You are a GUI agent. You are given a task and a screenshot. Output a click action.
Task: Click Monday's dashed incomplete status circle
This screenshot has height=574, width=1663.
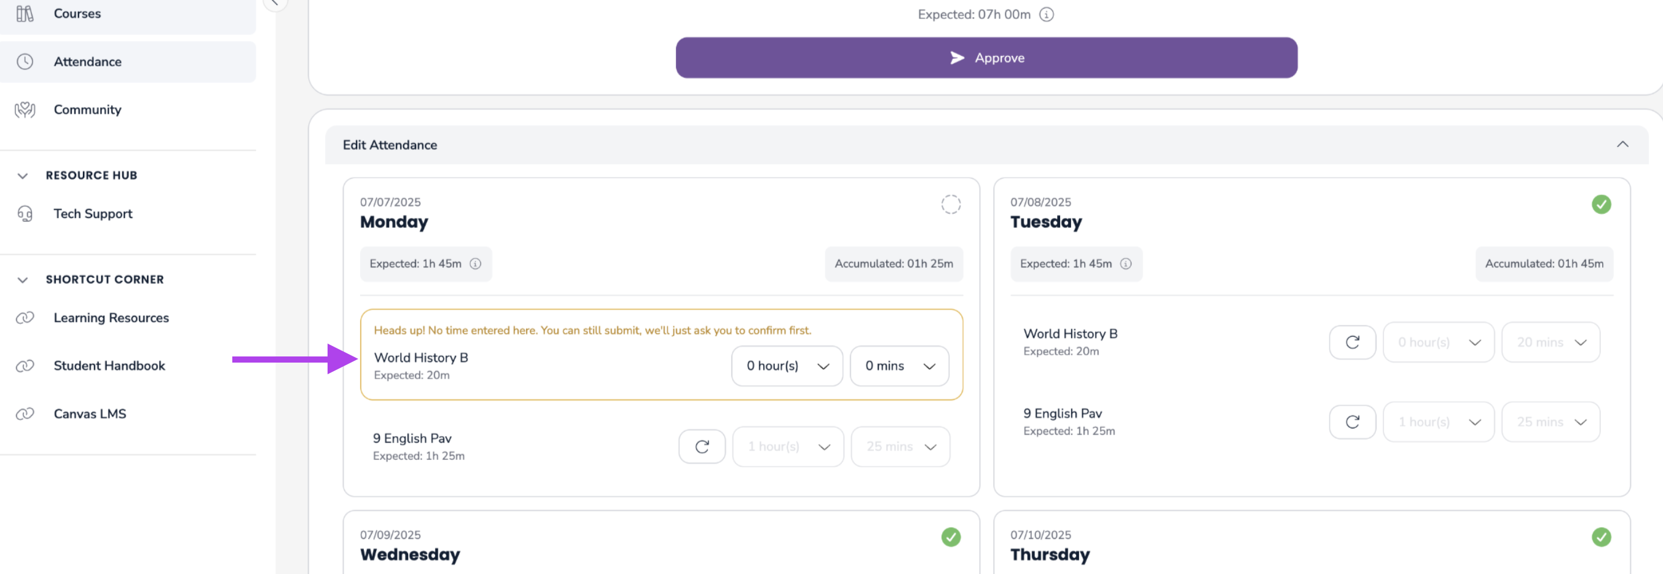[x=950, y=205]
